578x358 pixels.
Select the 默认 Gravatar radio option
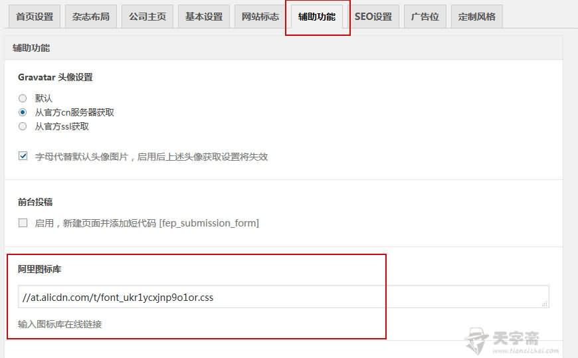coord(23,98)
